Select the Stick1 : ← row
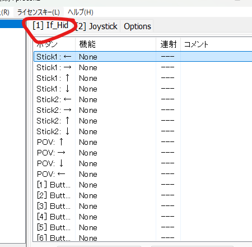This screenshot has width=252, height=247. pos(143,57)
